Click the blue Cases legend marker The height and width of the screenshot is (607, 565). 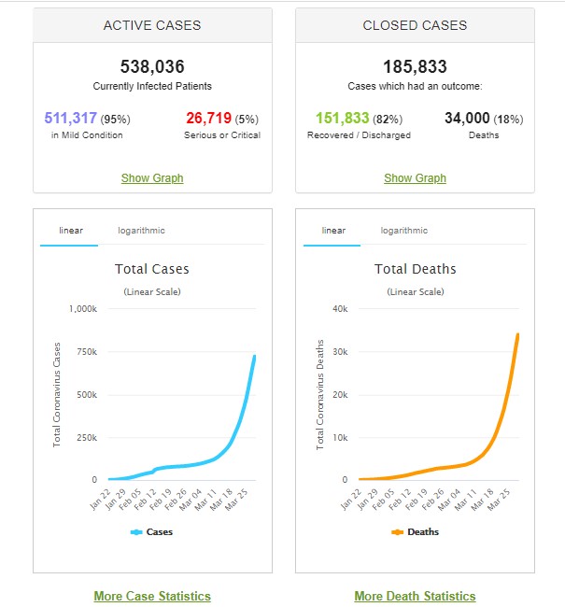[137, 532]
